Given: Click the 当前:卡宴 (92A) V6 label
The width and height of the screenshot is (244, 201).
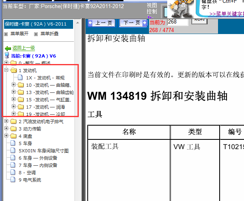Looking at the screenshot, I should tap(33, 56).
